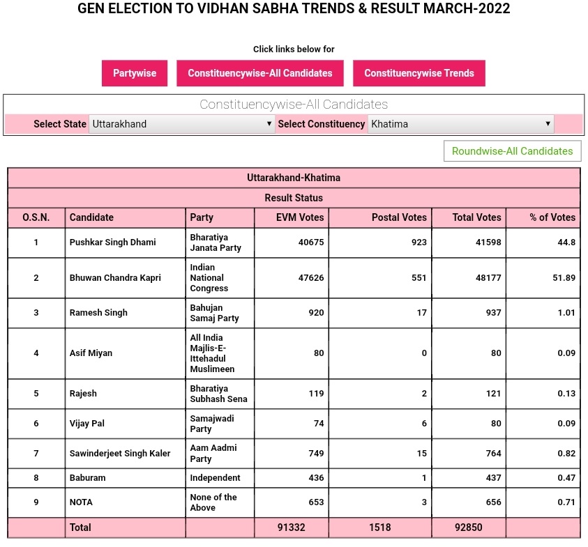Click total votes value 937
Viewport: 588px width, 547px height.
click(494, 313)
